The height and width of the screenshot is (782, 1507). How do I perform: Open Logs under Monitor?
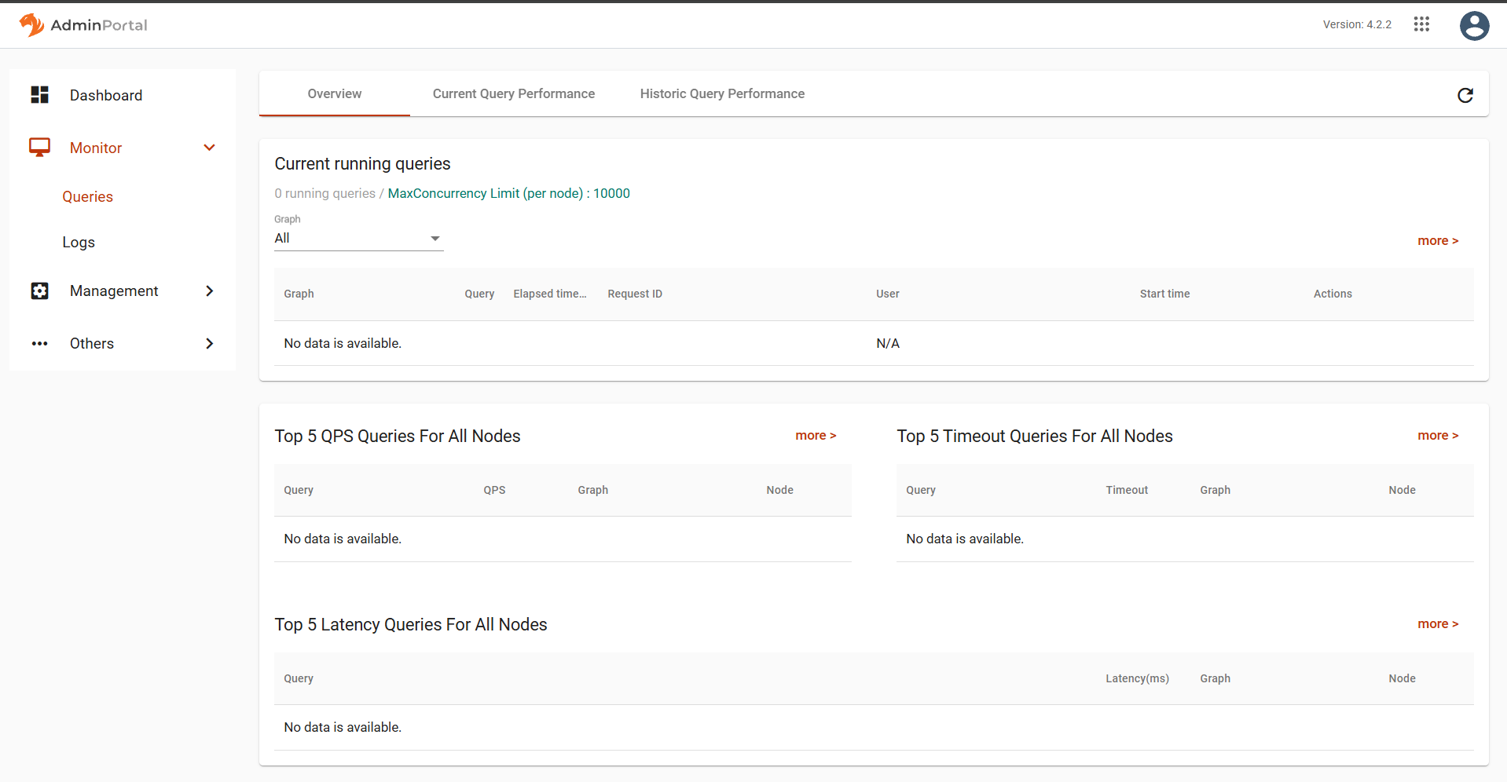point(79,243)
